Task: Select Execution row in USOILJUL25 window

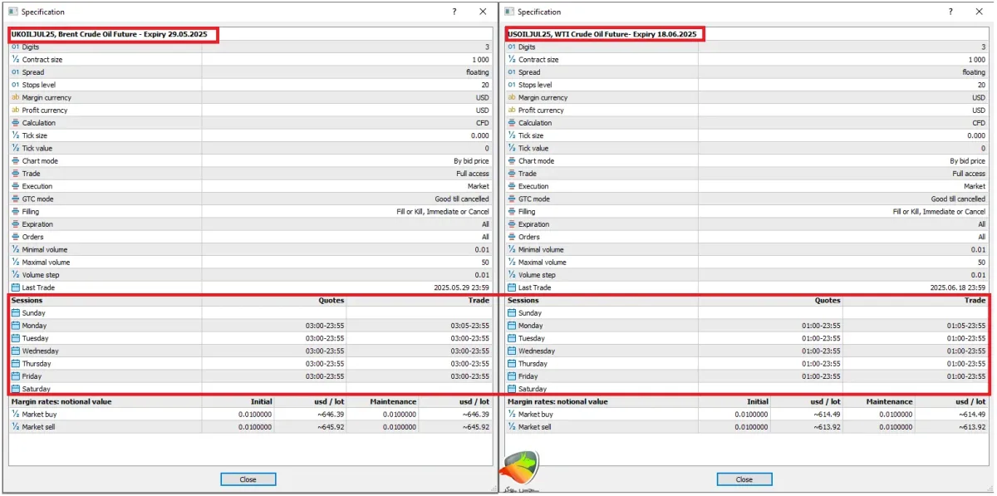Action: coord(747,186)
